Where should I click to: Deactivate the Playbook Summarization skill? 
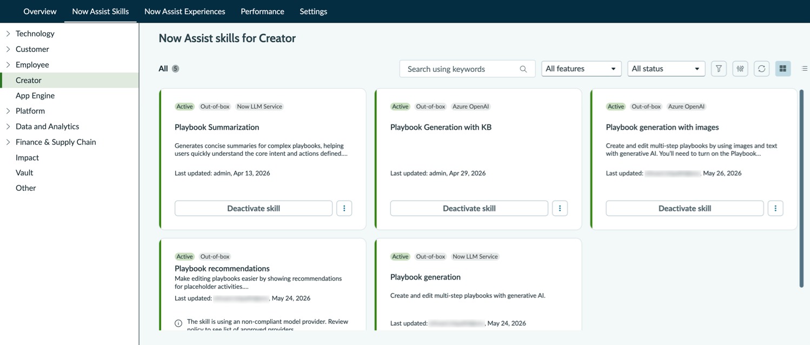click(254, 208)
